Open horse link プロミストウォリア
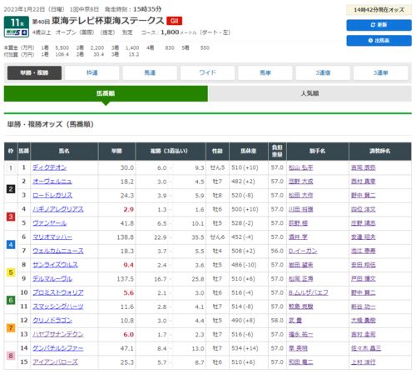 (58, 292)
